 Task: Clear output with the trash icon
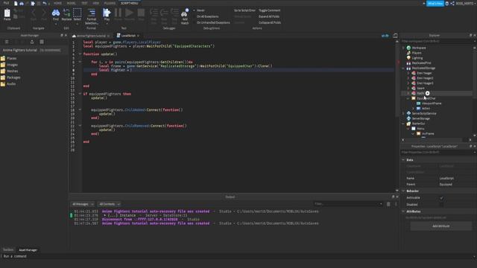click(x=388, y=204)
